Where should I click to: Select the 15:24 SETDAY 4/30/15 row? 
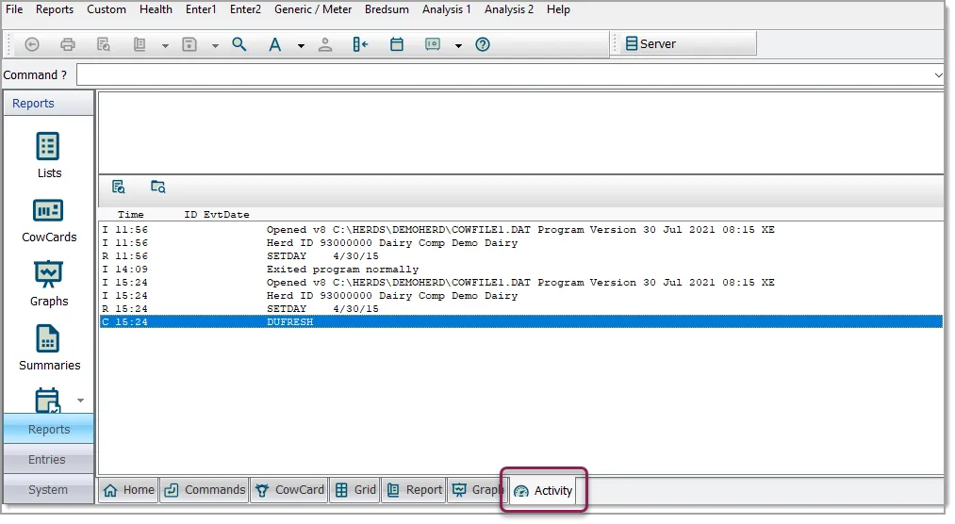click(x=521, y=308)
